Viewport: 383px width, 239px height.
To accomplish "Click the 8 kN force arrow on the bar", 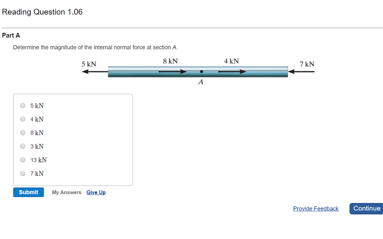I will click(x=172, y=71).
